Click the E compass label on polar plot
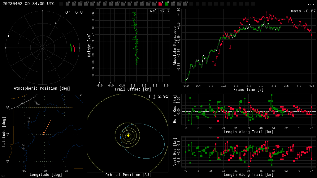Viewport: 317px width, 178px height. tap(80, 48)
